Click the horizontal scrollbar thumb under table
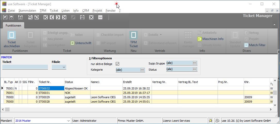 7,109
